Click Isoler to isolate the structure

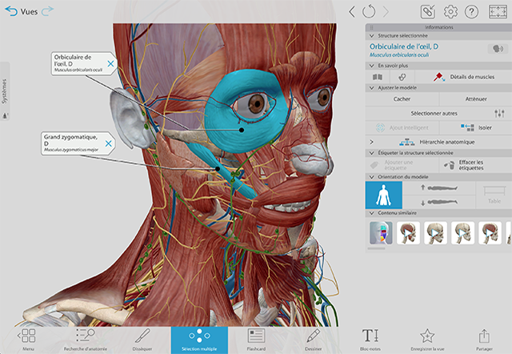click(476, 127)
